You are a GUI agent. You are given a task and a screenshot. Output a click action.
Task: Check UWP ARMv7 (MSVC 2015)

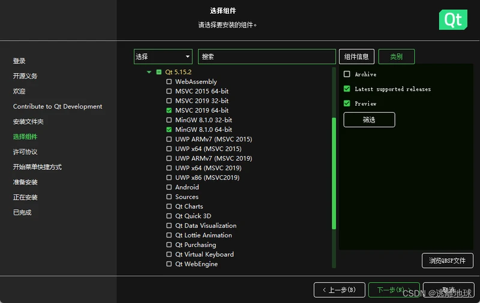(x=169, y=139)
